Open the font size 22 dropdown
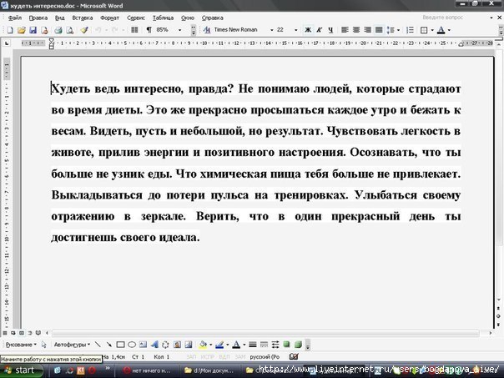Screen dimensions: 504x378 (x=295, y=30)
